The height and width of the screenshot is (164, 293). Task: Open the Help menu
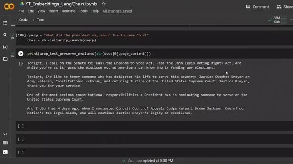(95, 11)
